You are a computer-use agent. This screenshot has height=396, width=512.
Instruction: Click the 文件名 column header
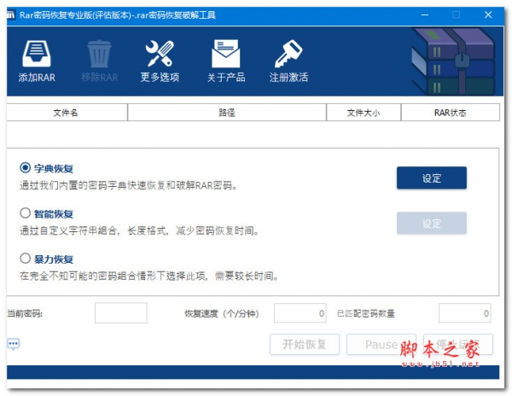tap(67, 113)
